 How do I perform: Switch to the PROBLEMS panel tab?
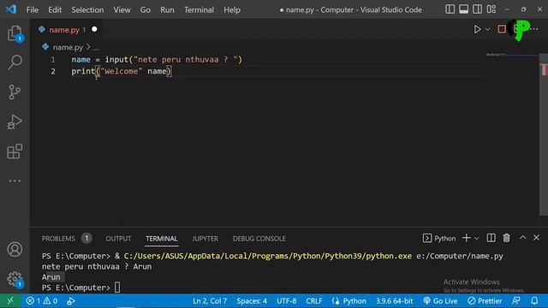point(58,239)
